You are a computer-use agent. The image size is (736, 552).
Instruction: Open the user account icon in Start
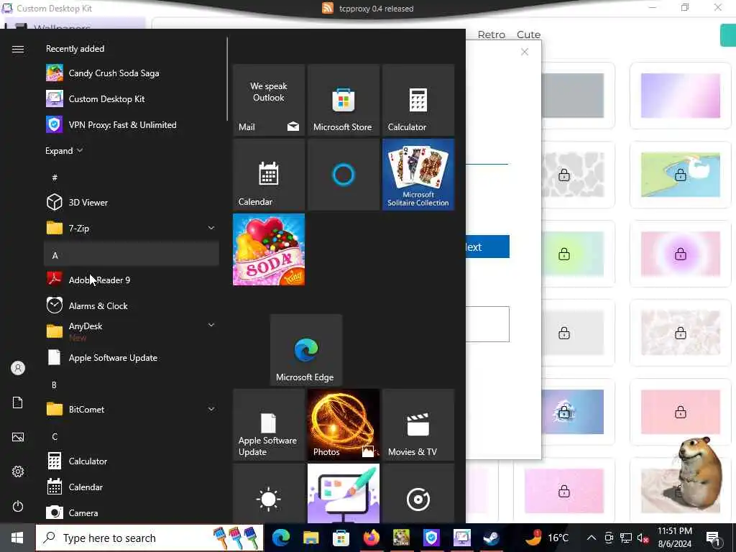point(18,368)
